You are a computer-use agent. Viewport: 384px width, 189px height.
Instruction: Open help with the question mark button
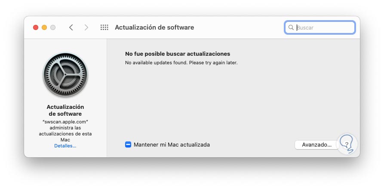[x=347, y=145]
